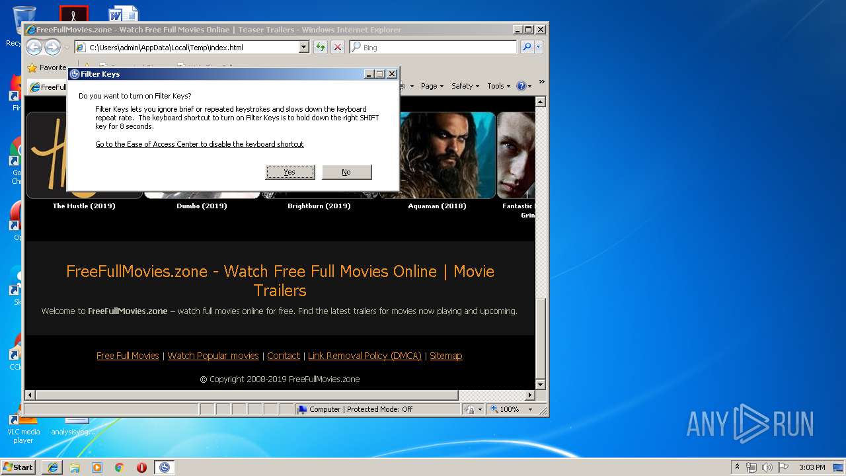Open the Favorites star button
The image size is (846, 476).
(46, 67)
